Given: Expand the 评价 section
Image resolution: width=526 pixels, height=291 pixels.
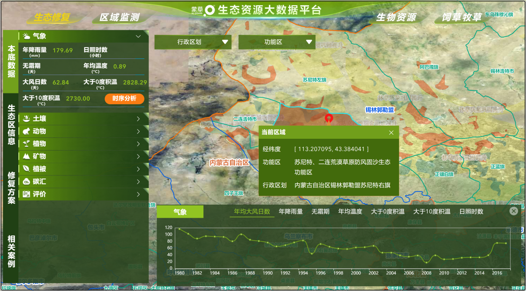Looking at the screenshot, I should click(138, 194).
